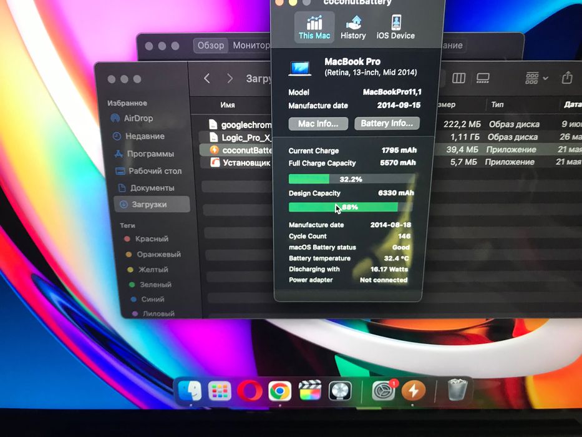Click the Избранное section header
582x437 pixels.
click(x=127, y=103)
